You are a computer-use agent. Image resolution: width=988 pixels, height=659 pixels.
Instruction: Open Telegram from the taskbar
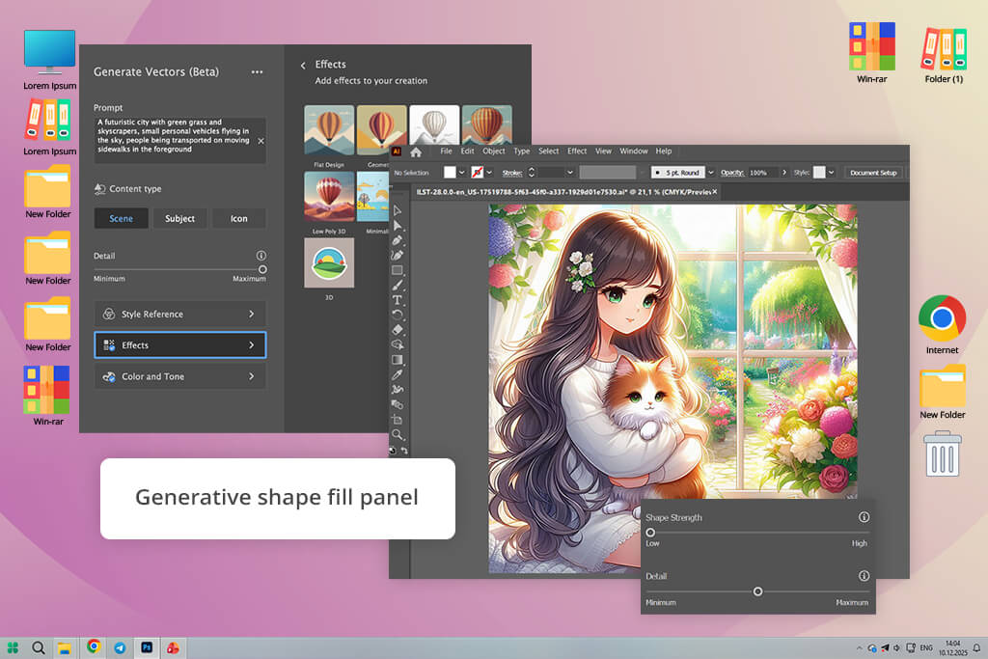point(120,647)
